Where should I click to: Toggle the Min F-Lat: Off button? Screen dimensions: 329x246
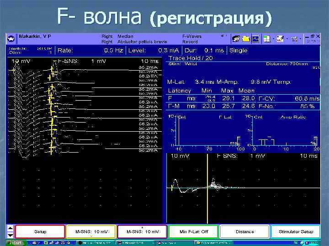(194, 231)
